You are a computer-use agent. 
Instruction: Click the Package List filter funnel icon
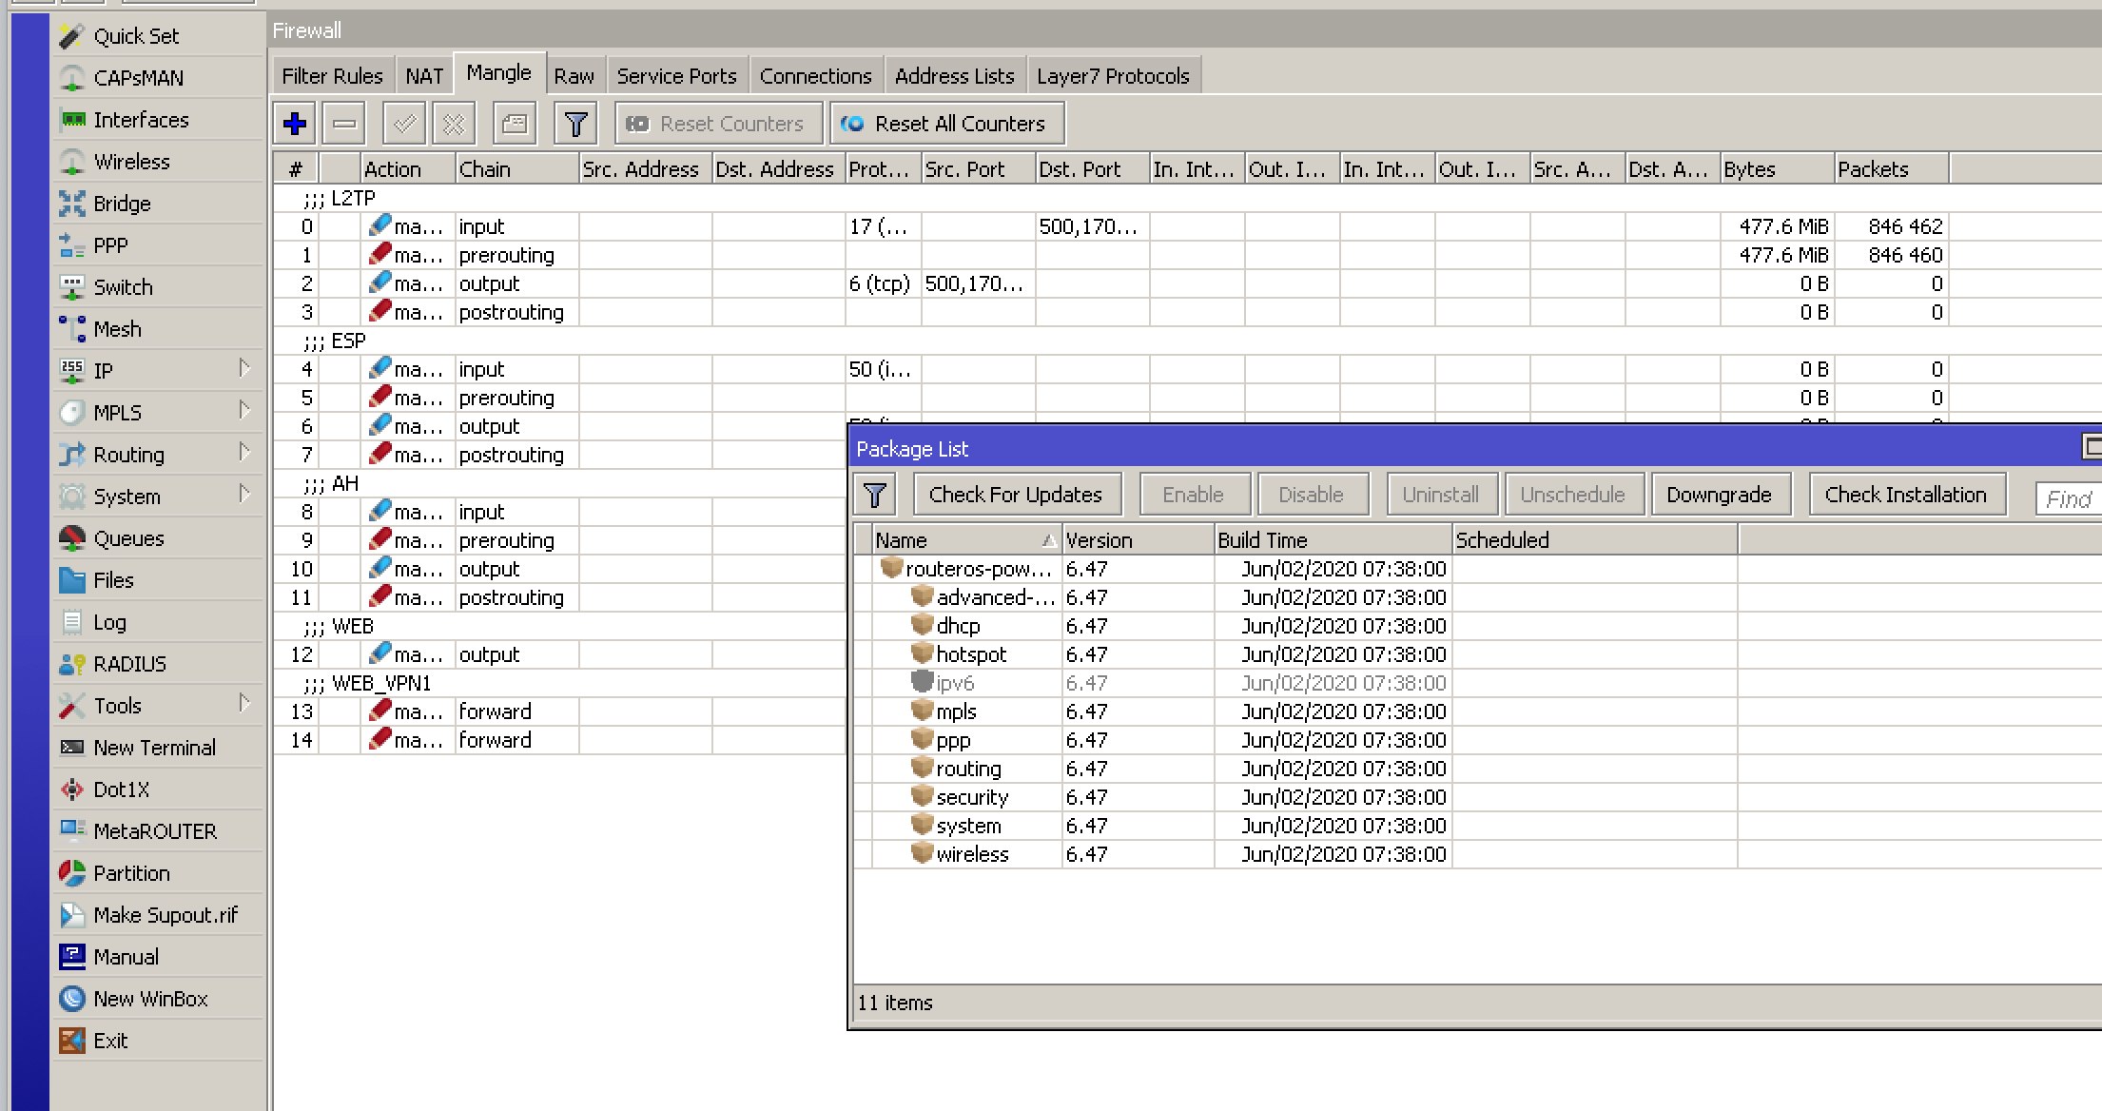875,495
